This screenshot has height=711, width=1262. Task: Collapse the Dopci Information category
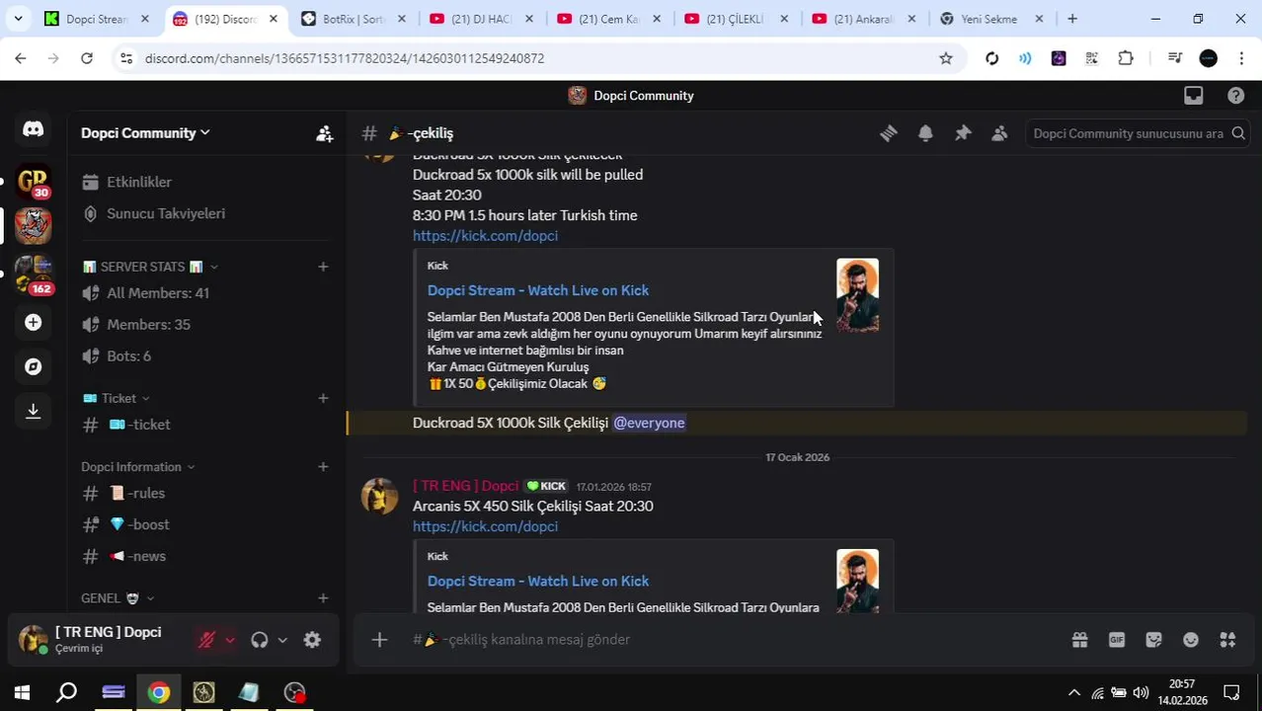(x=138, y=466)
